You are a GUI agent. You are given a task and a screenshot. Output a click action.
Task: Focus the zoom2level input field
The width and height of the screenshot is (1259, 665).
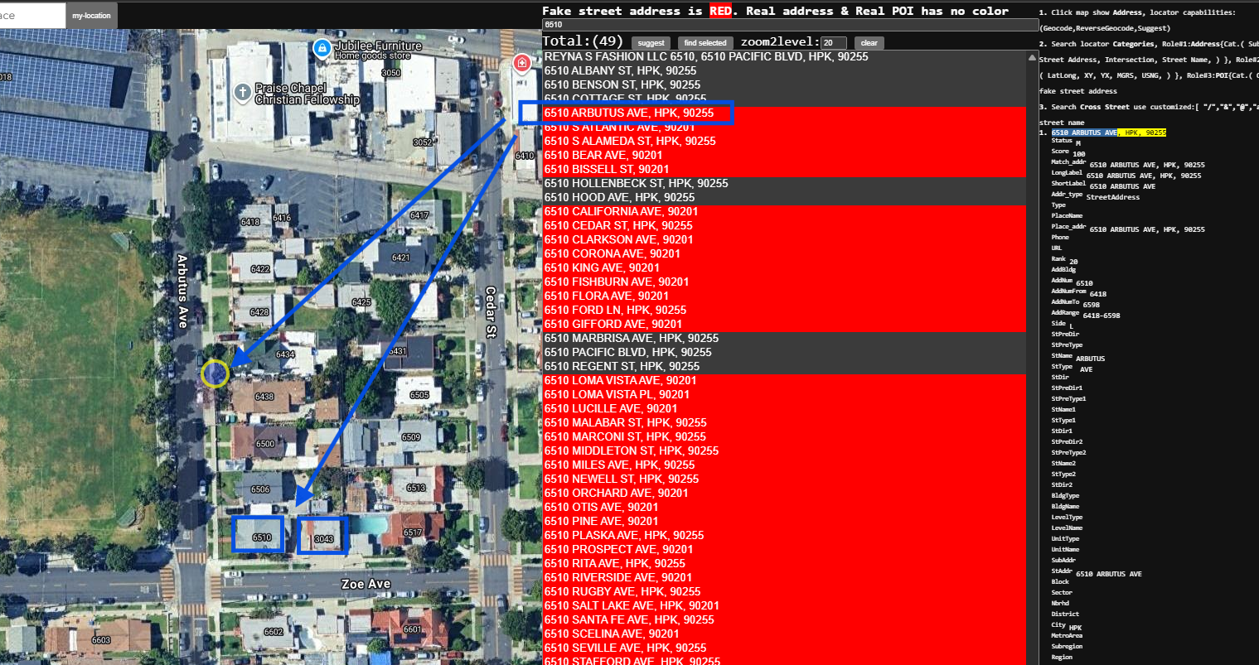[x=833, y=43]
